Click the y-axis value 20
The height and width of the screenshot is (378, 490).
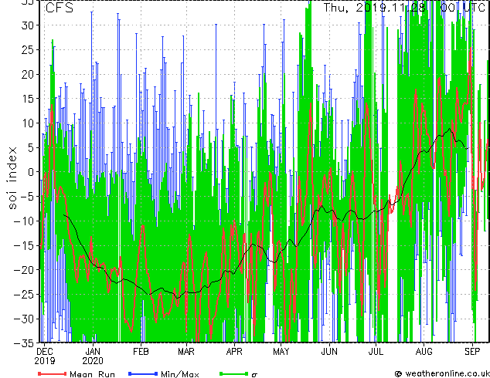[x=27, y=75]
